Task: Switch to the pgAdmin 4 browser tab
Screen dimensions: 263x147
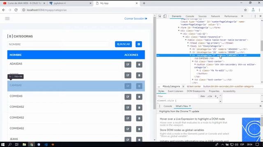Action: coord(70,3)
